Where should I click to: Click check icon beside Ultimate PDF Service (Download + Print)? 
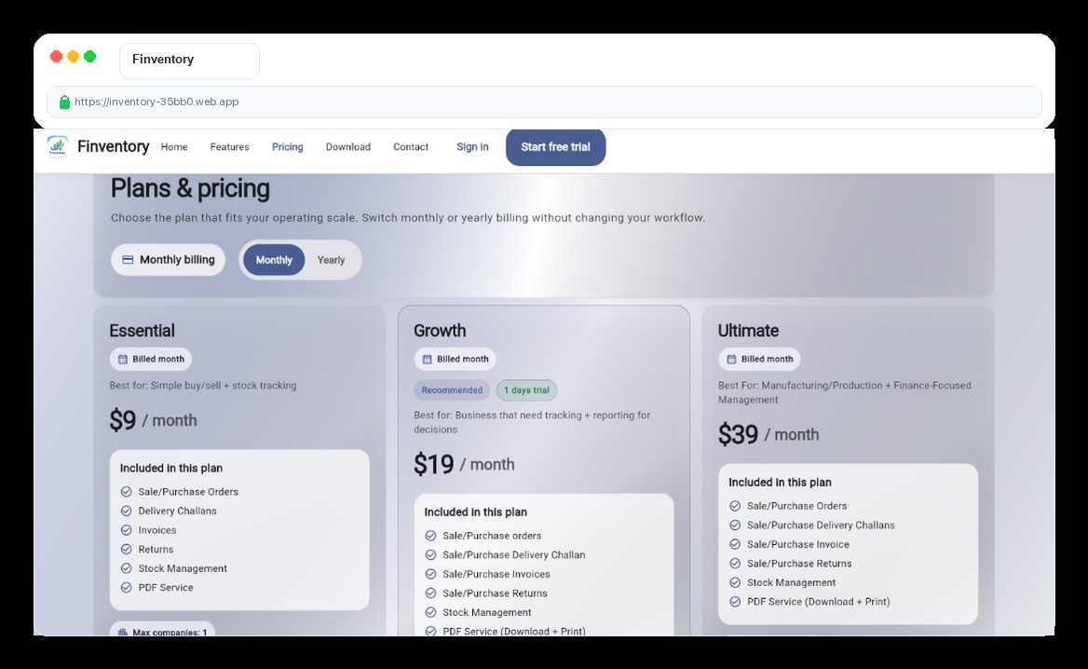tap(735, 602)
